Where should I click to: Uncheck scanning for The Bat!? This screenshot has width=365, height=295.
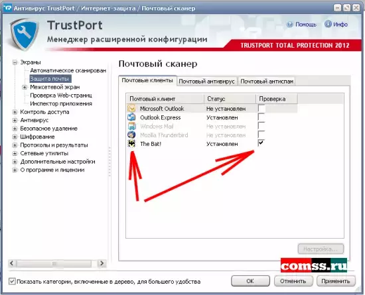pyautogui.click(x=261, y=143)
